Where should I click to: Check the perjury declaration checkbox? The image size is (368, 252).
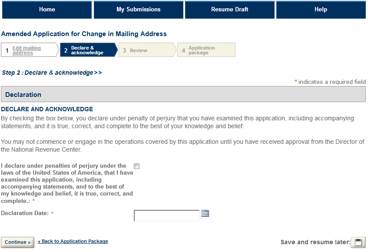(x=137, y=166)
